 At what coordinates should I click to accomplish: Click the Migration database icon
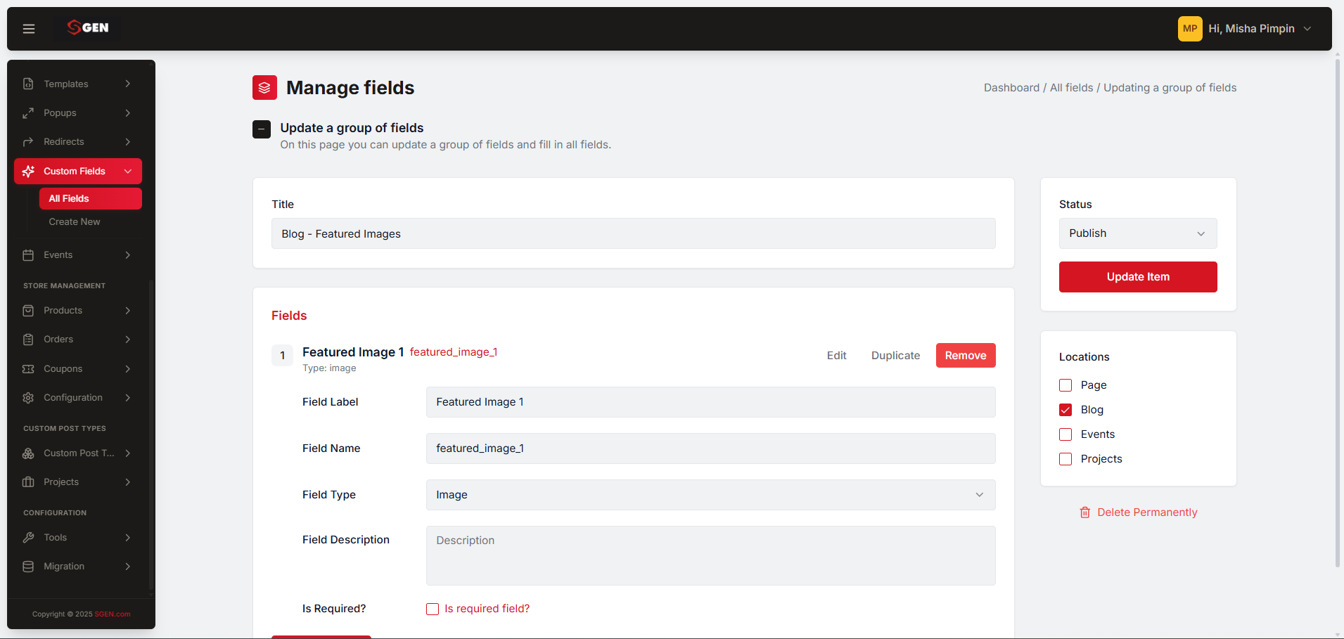tap(28, 567)
